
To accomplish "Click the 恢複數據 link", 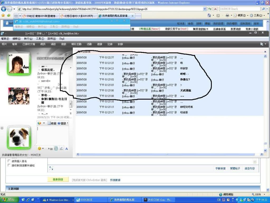I will point(115,180).
